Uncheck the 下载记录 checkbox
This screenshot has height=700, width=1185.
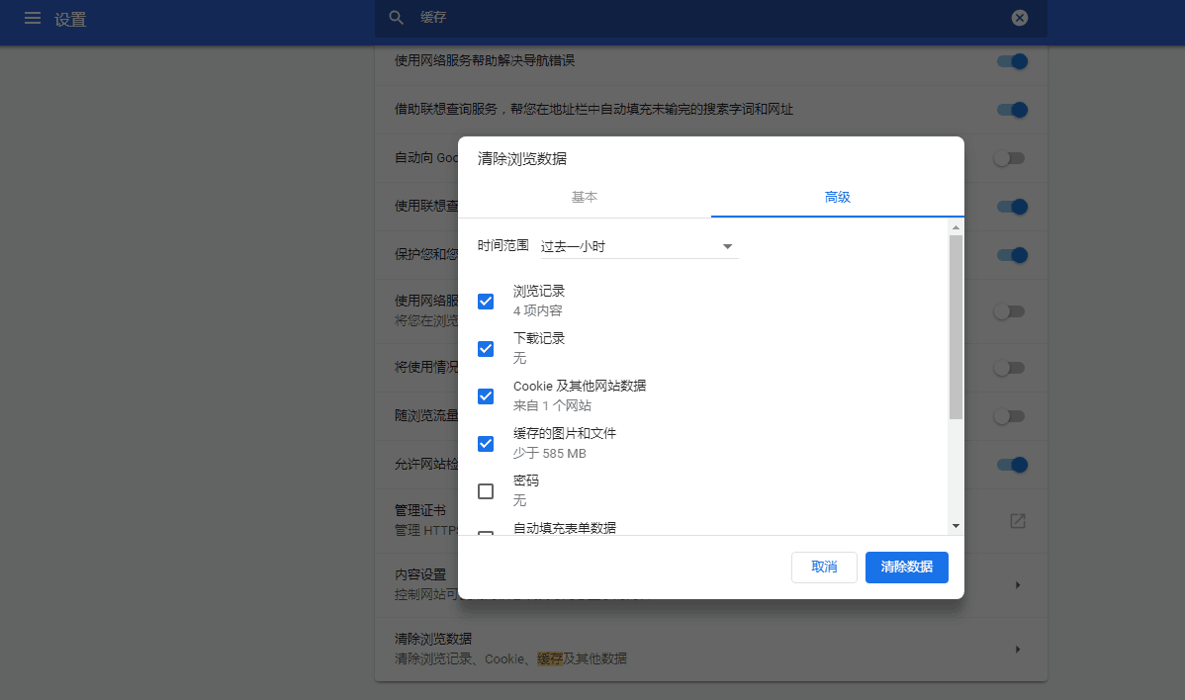tap(486, 348)
